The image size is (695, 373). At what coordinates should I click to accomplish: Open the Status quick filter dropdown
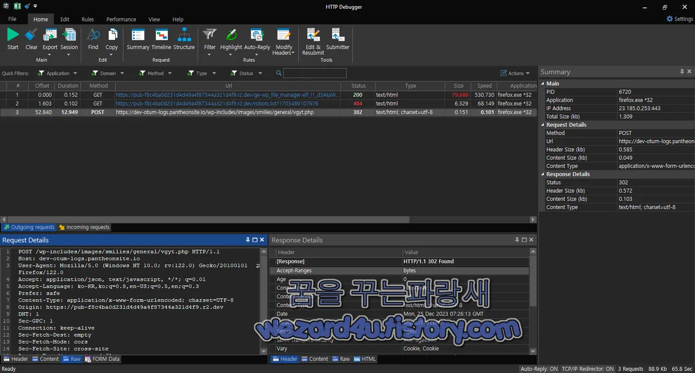pos(260,73)
